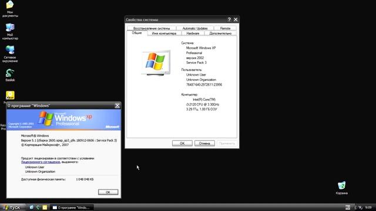Select the Корзина recycle bin icon

pos(342,188)
